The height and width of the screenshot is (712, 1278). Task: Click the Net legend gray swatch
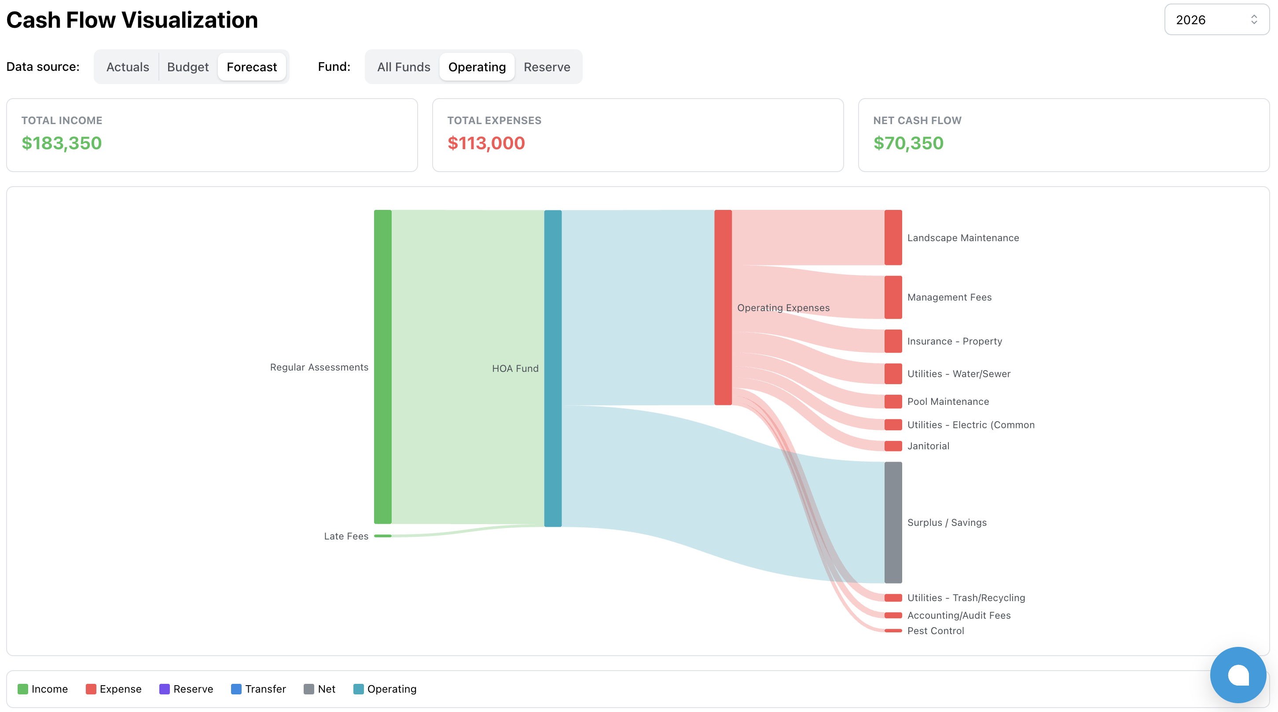tap(308, 689)
